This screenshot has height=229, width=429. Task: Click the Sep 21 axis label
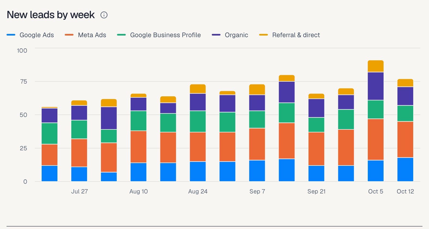pos(317,191)
